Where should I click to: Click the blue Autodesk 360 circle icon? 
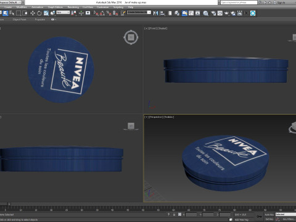tap(253, 13)
